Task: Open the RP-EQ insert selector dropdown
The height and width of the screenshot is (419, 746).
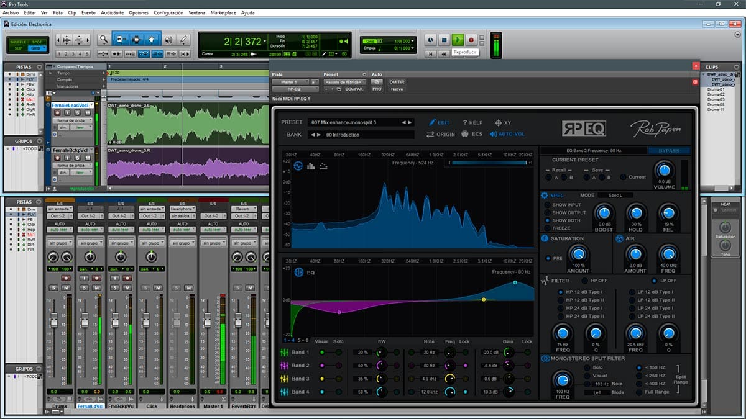Action: (295, 89)
